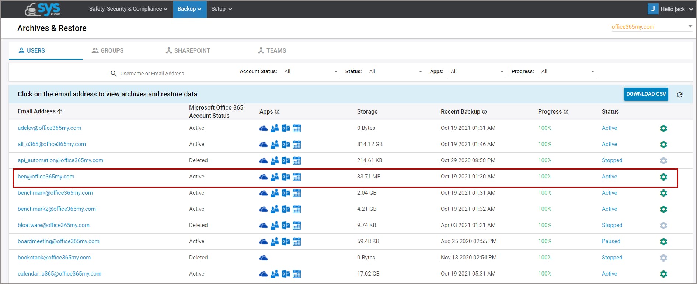Click Outlook icon in adelev row
This screenshot has height=284, width=697.
(286, 128)
